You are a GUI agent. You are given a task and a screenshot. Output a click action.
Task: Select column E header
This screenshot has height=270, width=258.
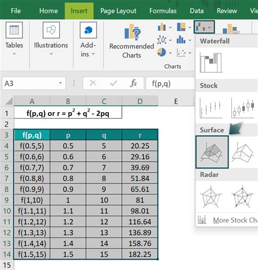point(176,101)
